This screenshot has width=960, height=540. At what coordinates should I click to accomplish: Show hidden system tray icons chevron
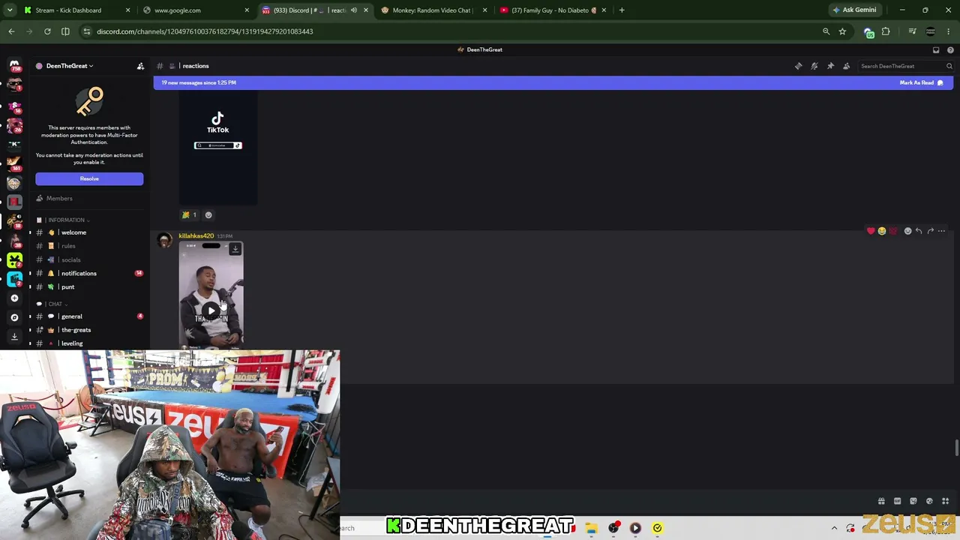pyautogui.click(x=834, y=528)
